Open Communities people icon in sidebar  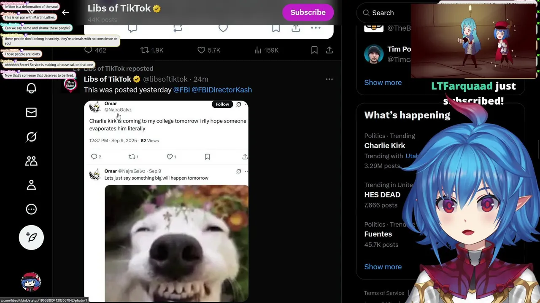pos(31,161)
